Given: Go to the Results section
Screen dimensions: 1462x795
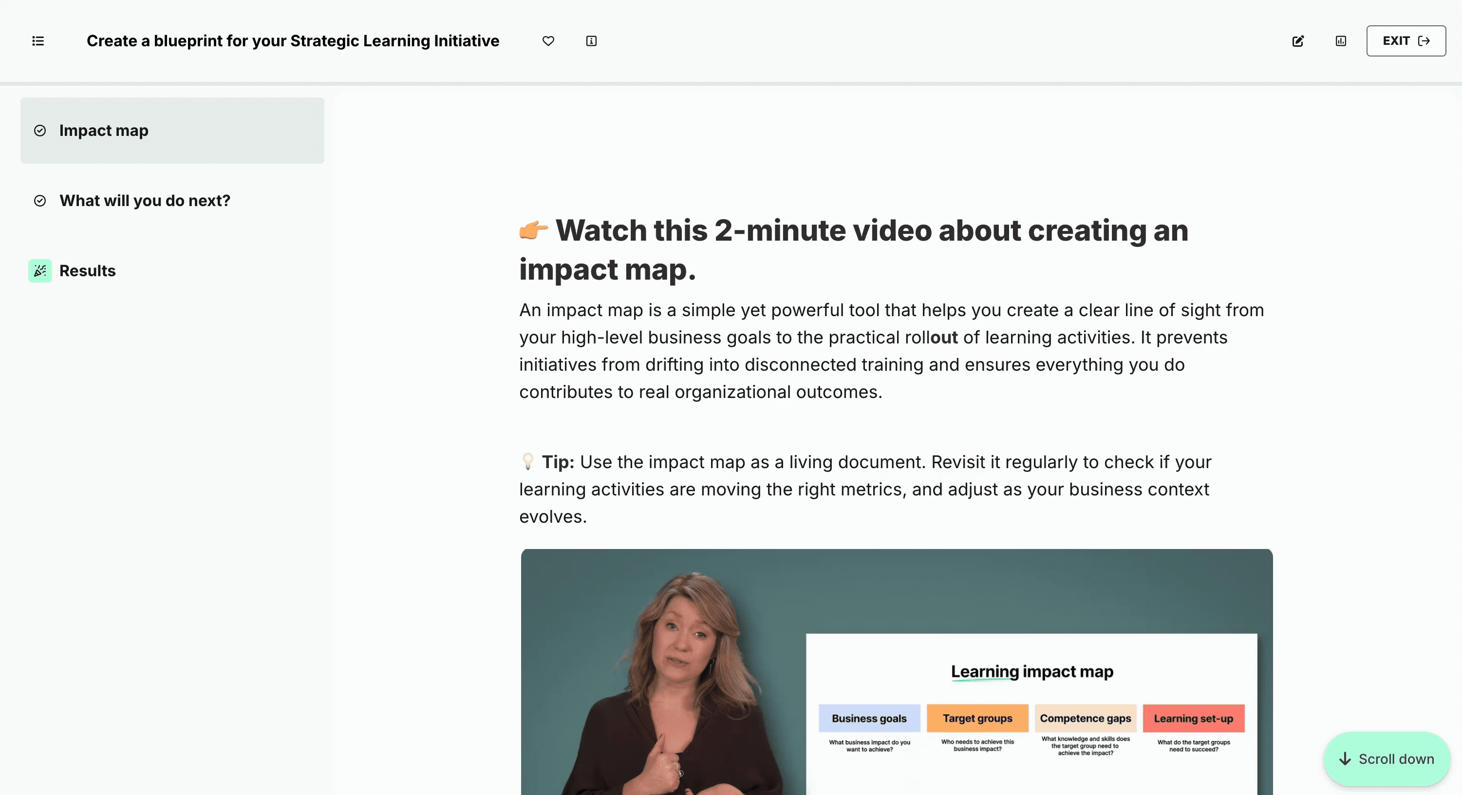Looking at the screenshot, I should click(x=87, y=271).
